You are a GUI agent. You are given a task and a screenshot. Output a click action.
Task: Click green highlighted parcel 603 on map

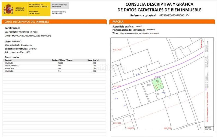[158, 84]
